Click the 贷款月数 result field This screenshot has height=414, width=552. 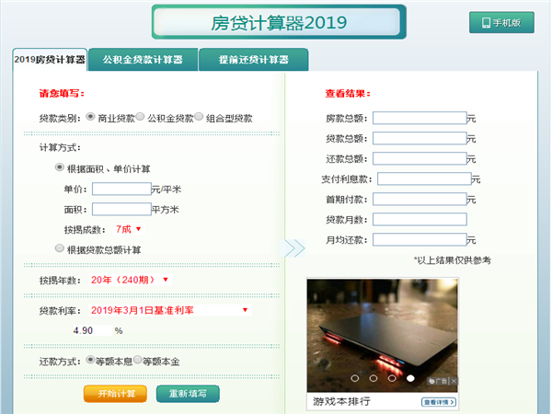coord(420,219)
